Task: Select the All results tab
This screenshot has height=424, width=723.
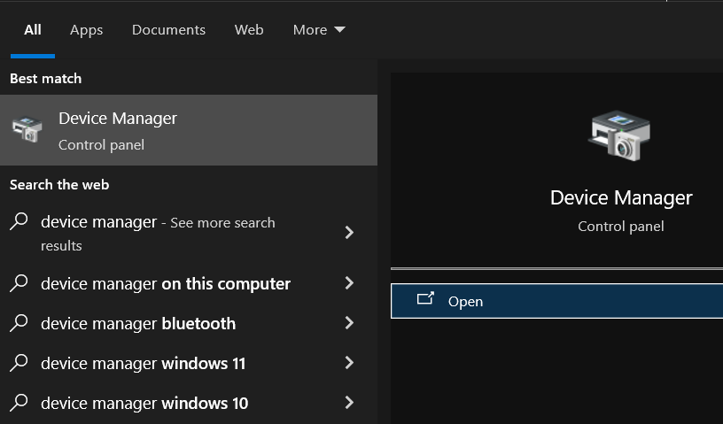Action: 33,30
